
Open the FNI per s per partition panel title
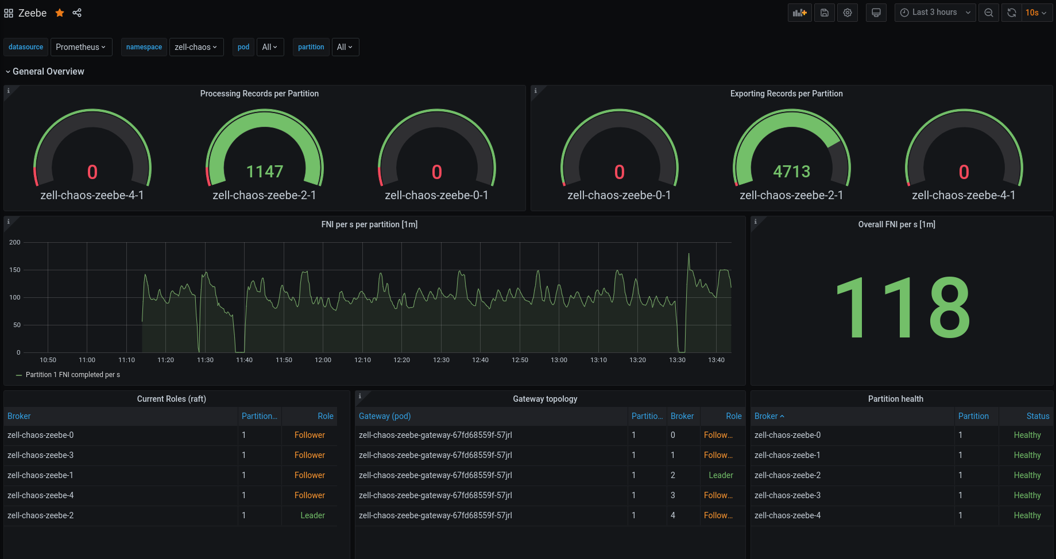pos(369,224)
